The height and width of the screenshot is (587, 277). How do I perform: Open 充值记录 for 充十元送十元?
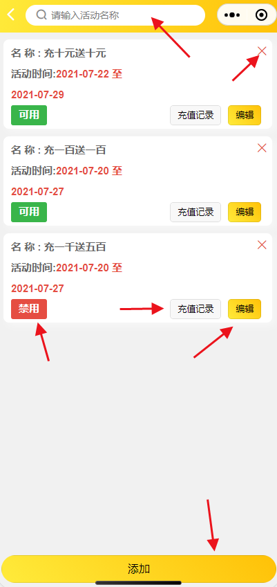pyautogui.click(x=195, y=116)
